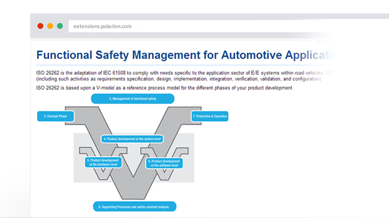Click the red close window dot
Image resolution: width=389 pixels, height=219 pixels.
[41, 26]
